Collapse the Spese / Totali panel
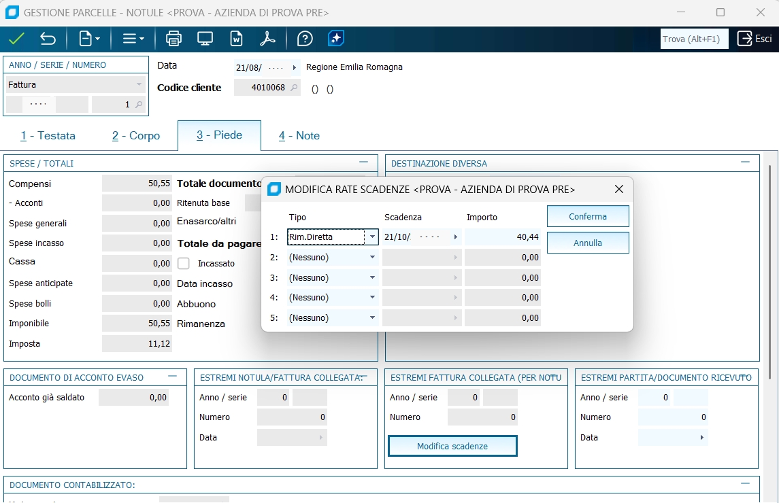779x503 pixels. [x=363, y=162]
